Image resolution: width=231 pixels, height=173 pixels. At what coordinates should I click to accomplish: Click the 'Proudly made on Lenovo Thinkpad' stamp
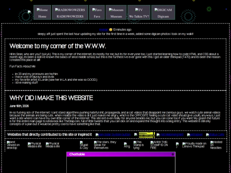tap(194, 145)
